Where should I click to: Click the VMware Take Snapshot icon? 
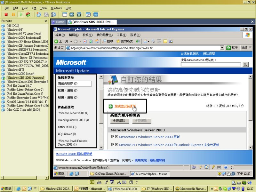point(39,14)
